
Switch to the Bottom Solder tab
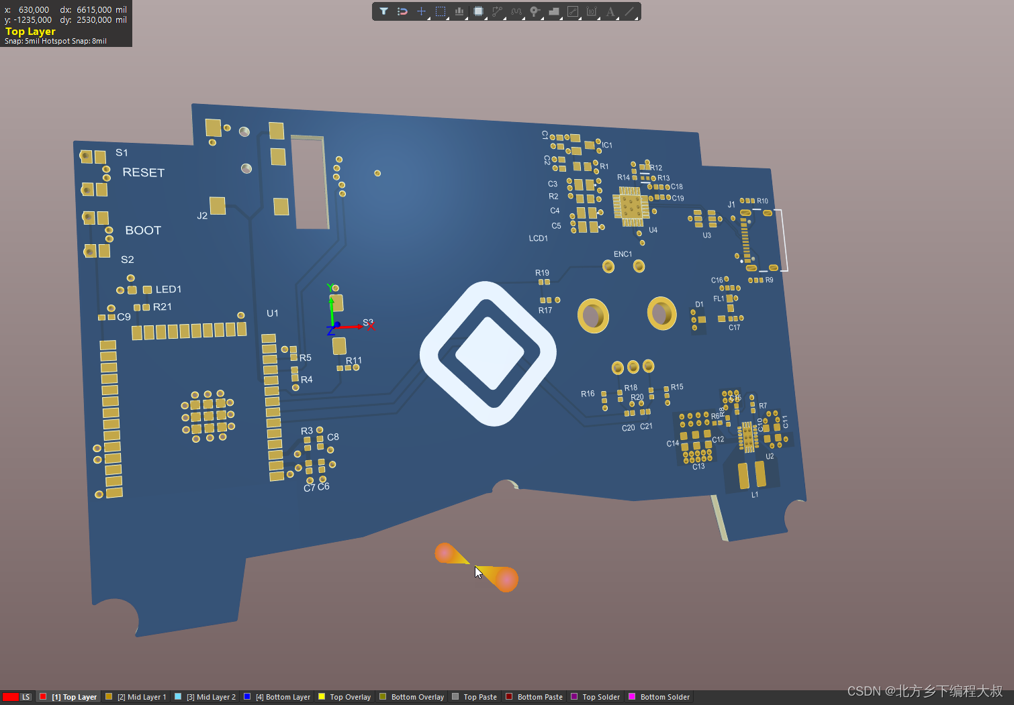[x=659, y=697]
